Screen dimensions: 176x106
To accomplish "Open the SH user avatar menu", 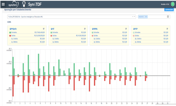I will (173, 4).
